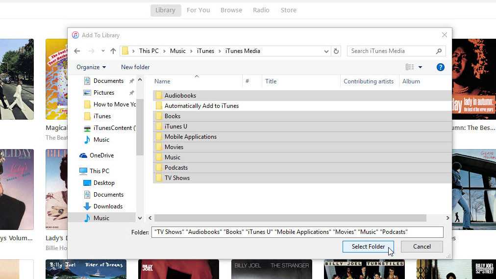Screen dimensions: 496x279
Task: Click This PC in the address path
Action: (149, 51)
